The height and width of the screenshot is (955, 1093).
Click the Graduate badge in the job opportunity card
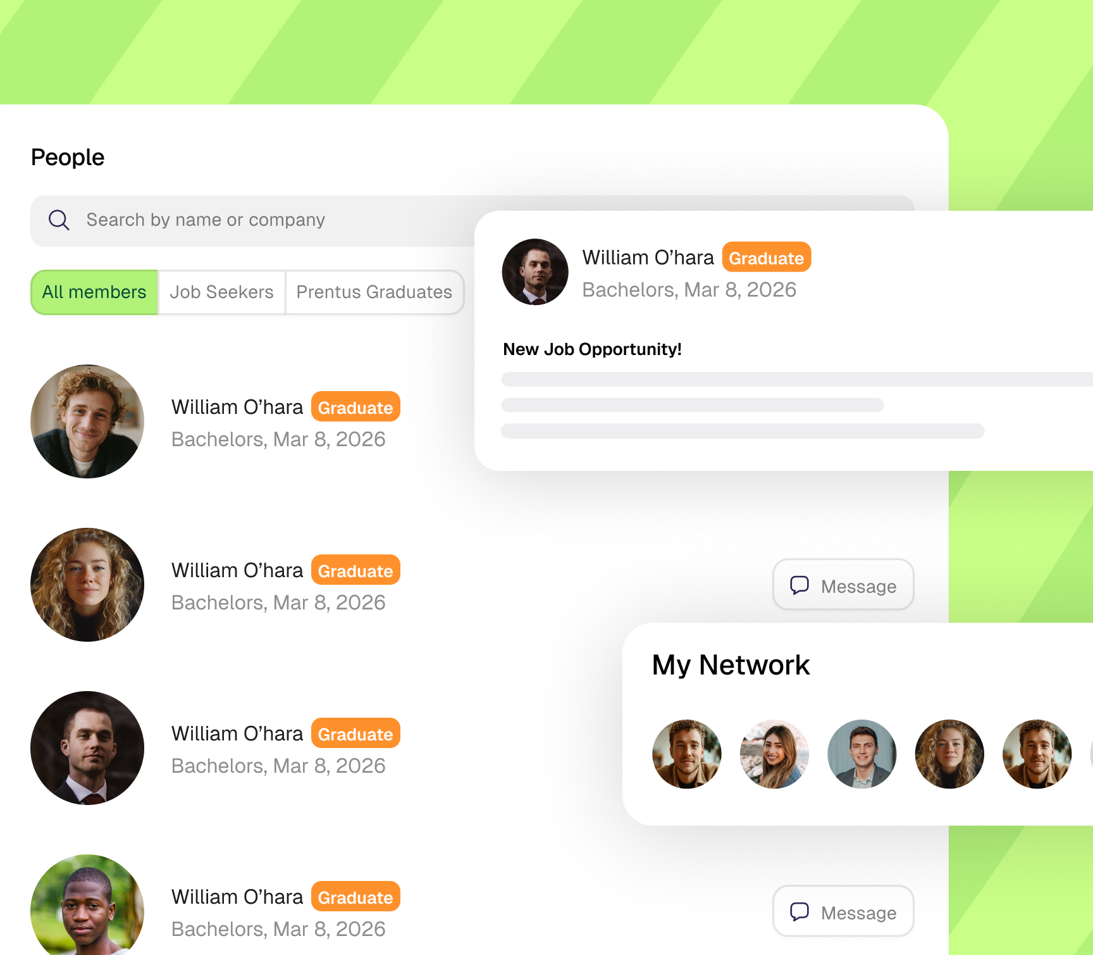point(767,257)
